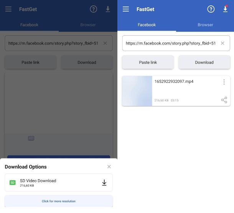Click filename 1652922932097.mp4
234x213 pixels.
pos(174,81)
